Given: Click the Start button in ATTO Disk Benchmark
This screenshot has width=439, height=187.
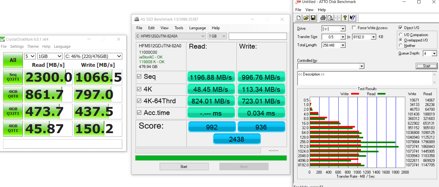Looking at the screenshot, I should (427, 66).
